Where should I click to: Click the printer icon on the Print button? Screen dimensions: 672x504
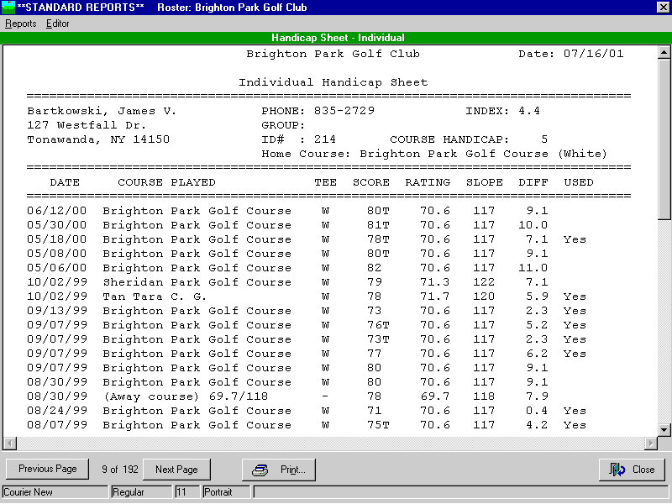[x=260, y=470]
